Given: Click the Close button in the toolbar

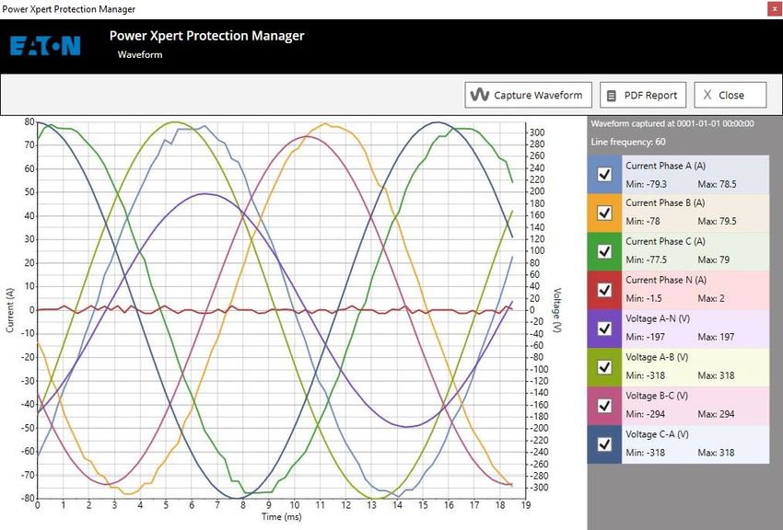Looking at the screenshot, I should (x=730, y=95).
